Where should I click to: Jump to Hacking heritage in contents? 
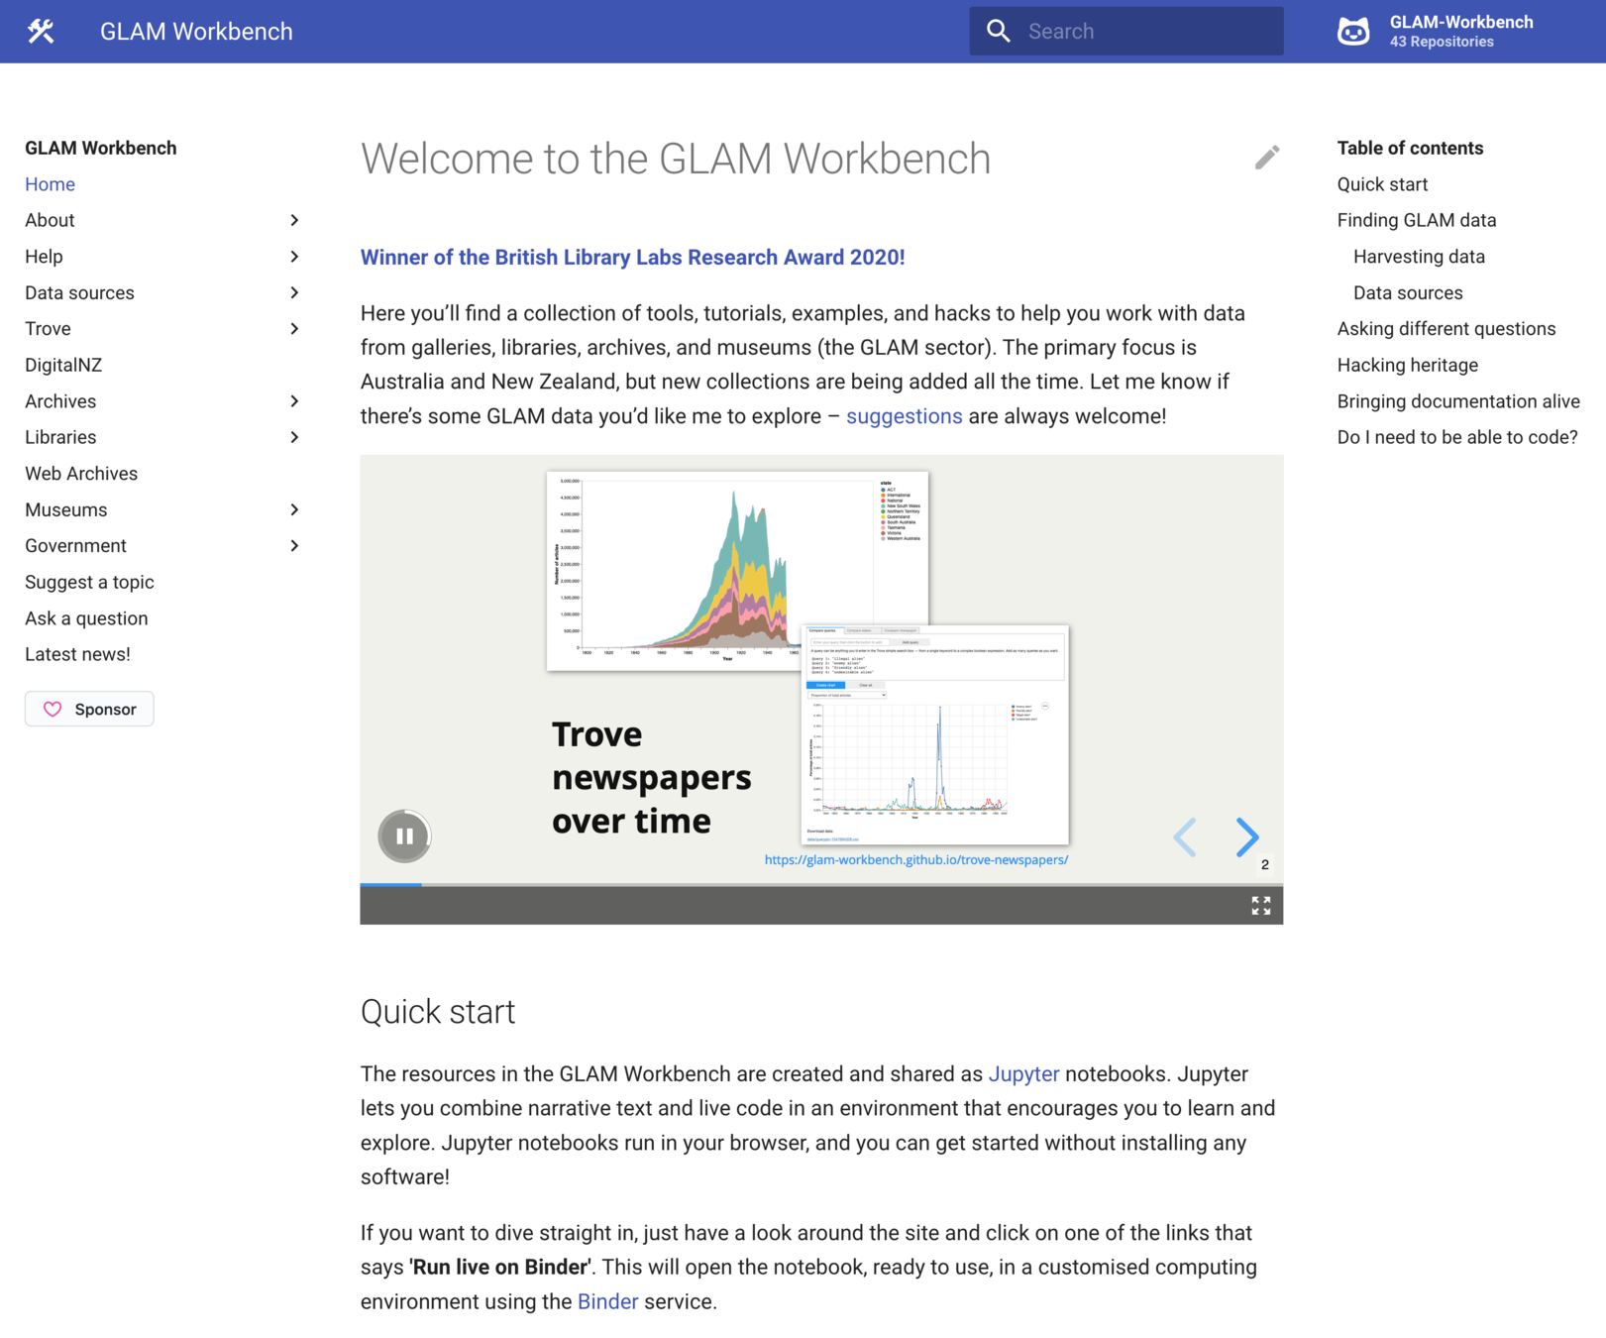click(1408, 365)
